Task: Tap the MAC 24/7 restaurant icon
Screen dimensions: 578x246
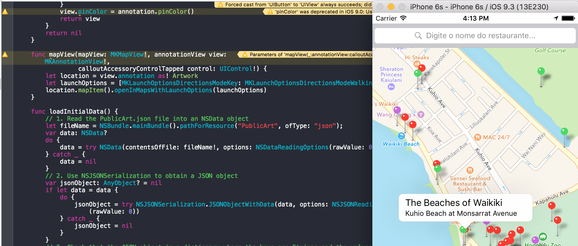Action: pos(477,137)
